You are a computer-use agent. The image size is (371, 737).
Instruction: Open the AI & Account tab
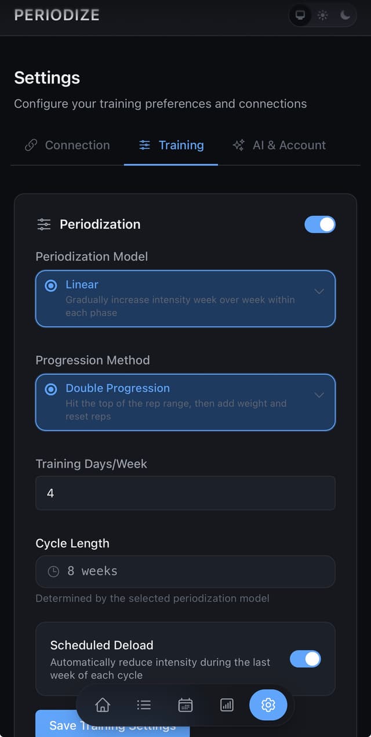point(279,145)
